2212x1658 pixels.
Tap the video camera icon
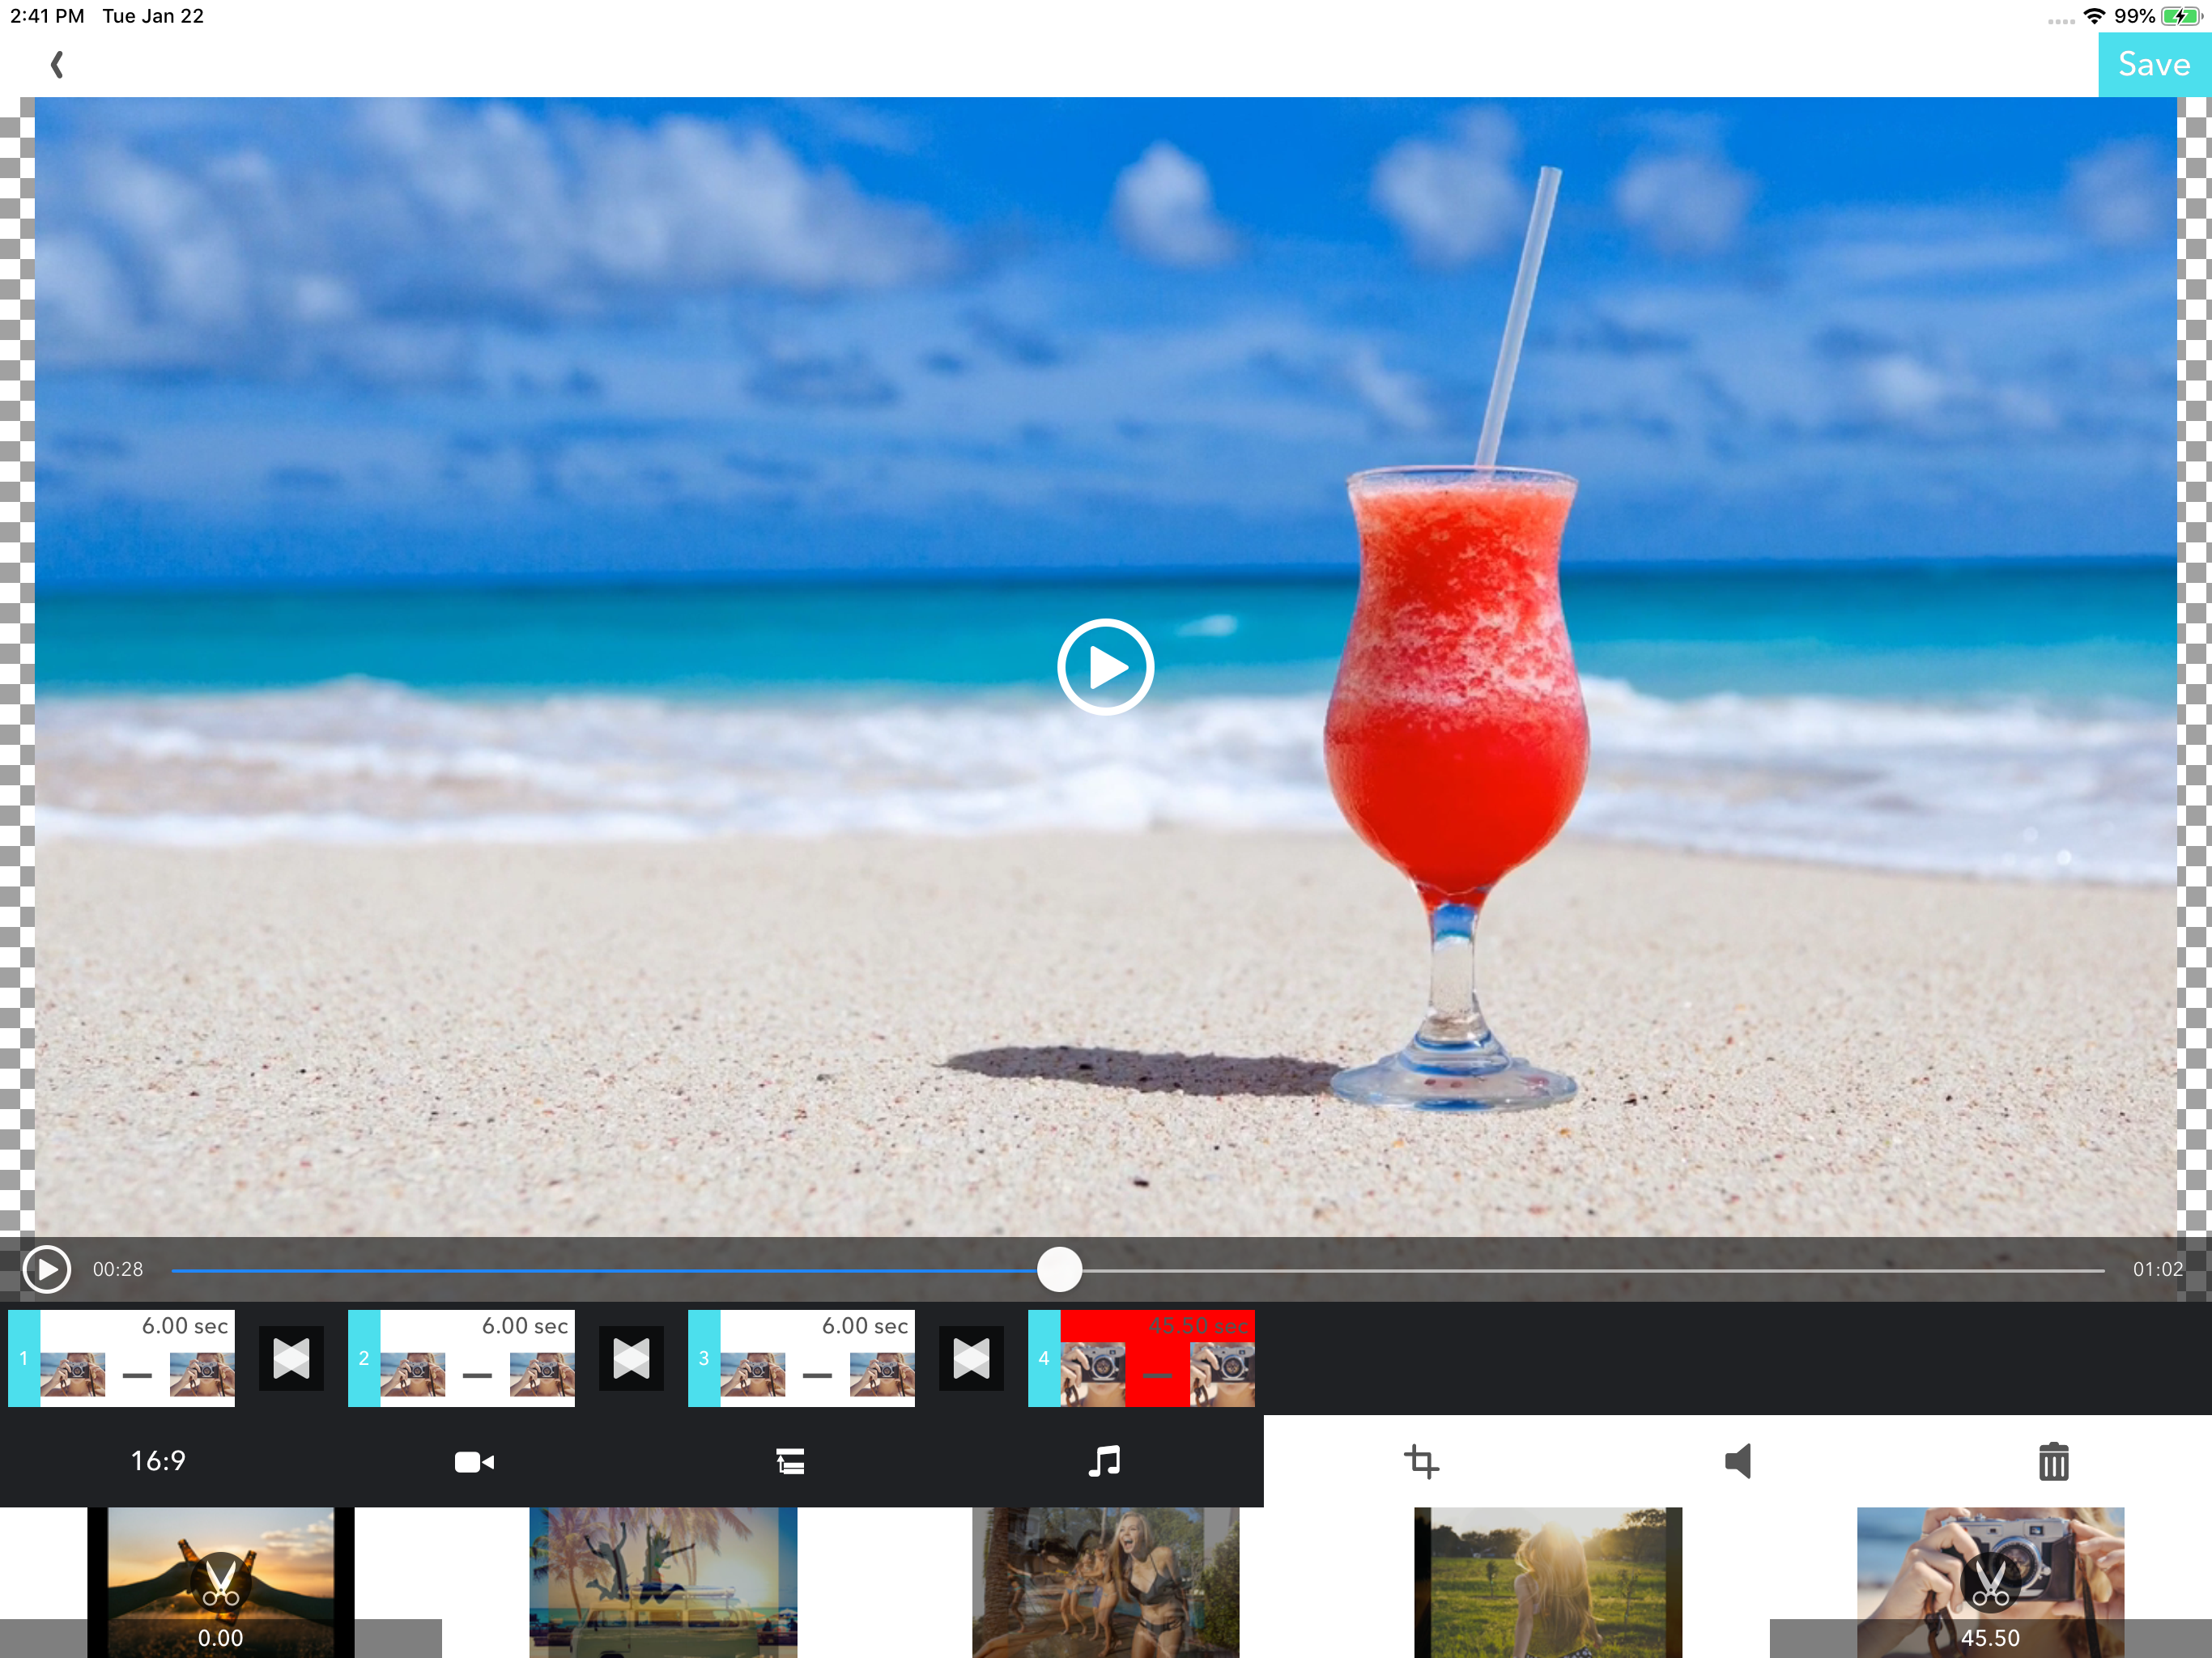pyautogui.click(x=474, y=1462)
